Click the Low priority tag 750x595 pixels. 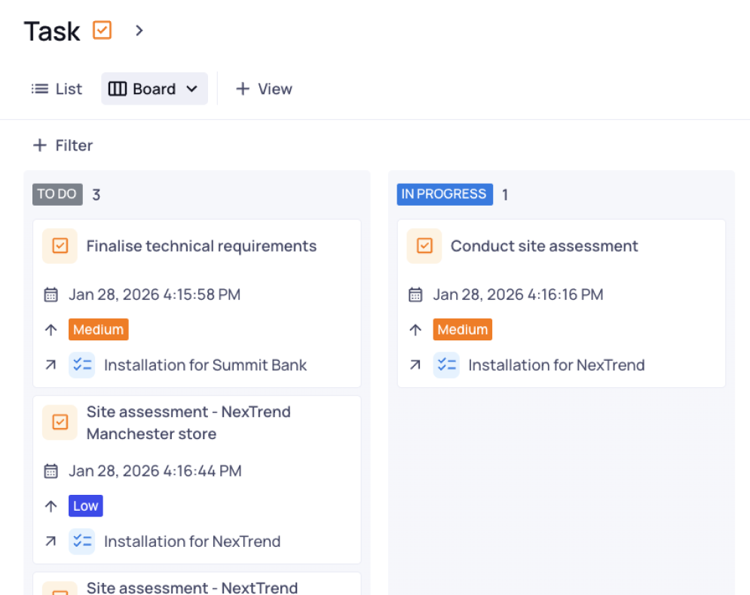pos(85,506)
